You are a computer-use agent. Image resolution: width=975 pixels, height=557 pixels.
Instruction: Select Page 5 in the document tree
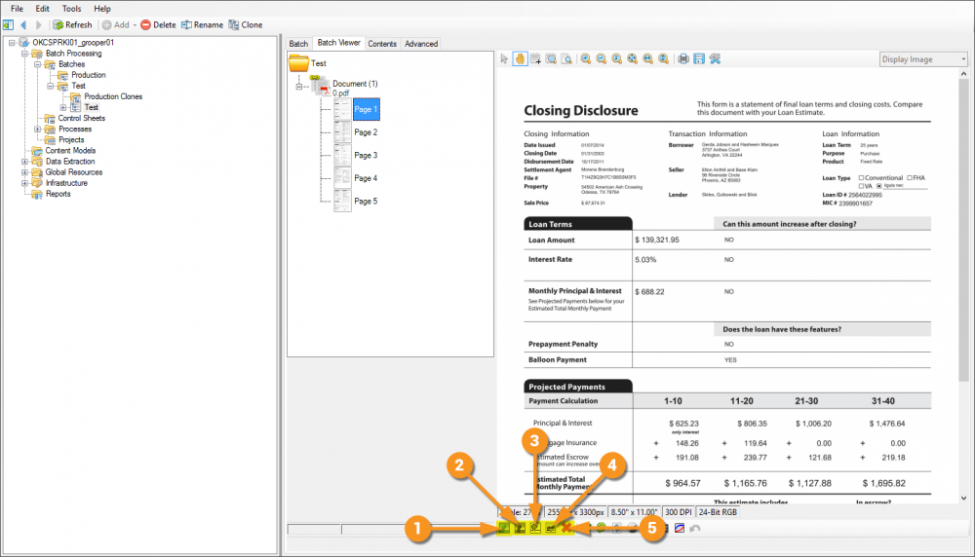click(366, 202)
